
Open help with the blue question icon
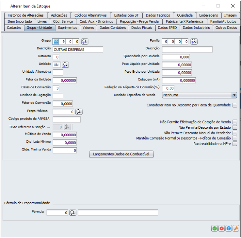(229, 228)
